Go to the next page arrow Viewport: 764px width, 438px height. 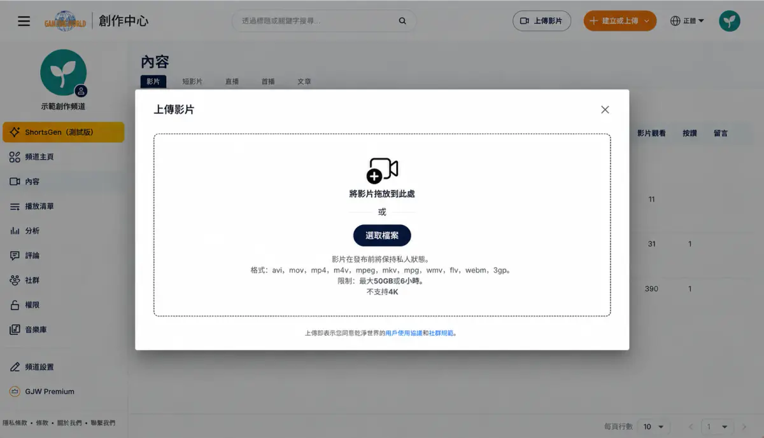click(744, 427)
